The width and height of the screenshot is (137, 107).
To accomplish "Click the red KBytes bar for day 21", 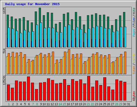I will [x=89, y=88].
